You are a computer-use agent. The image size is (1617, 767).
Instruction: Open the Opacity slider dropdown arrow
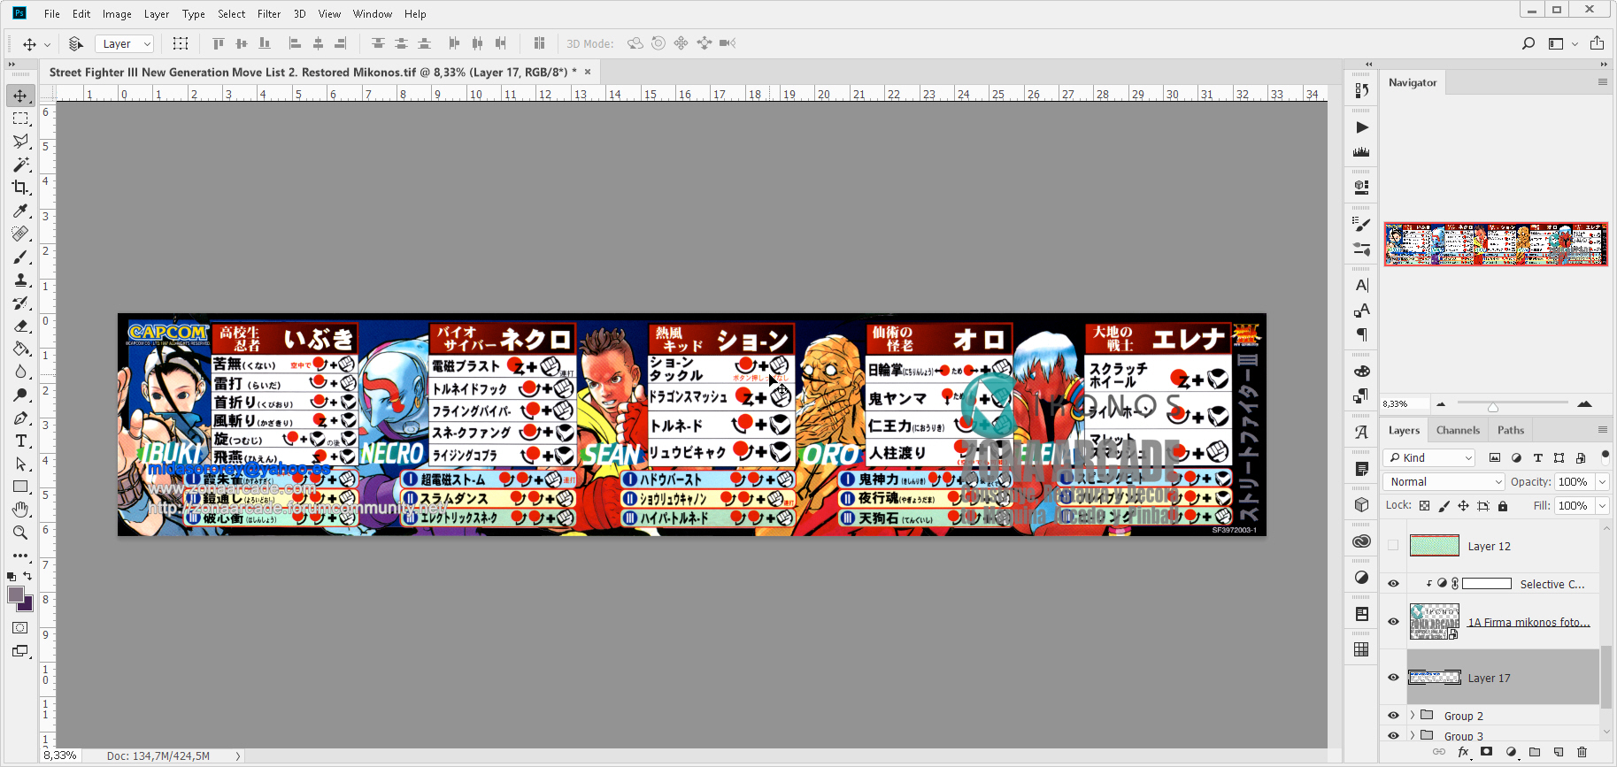(x=1603, y=481)
